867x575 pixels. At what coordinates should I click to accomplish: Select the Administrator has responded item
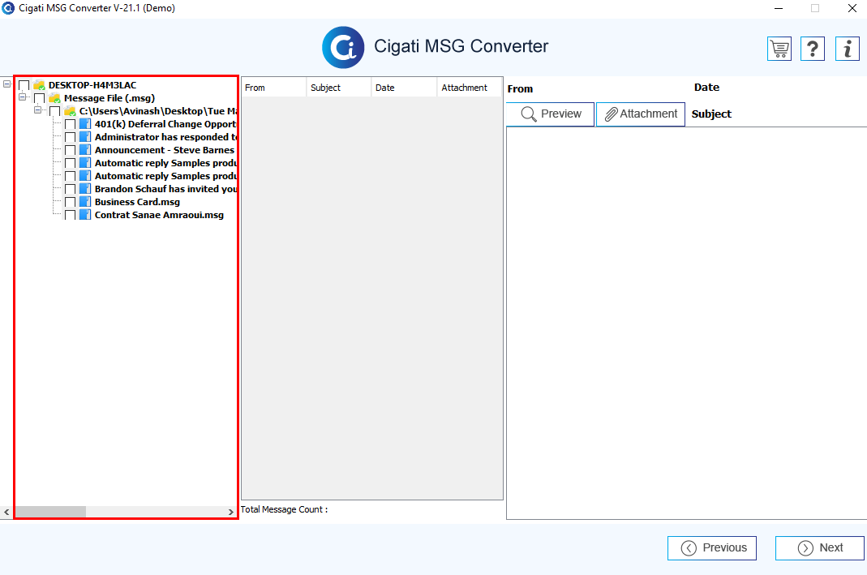click(x=165, y=137)
